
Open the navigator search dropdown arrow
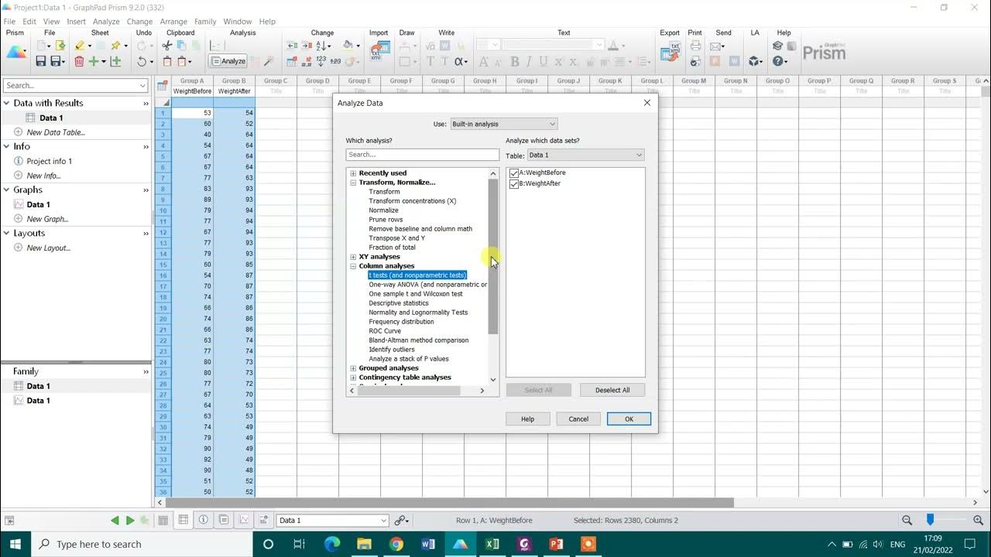[142, 86]
